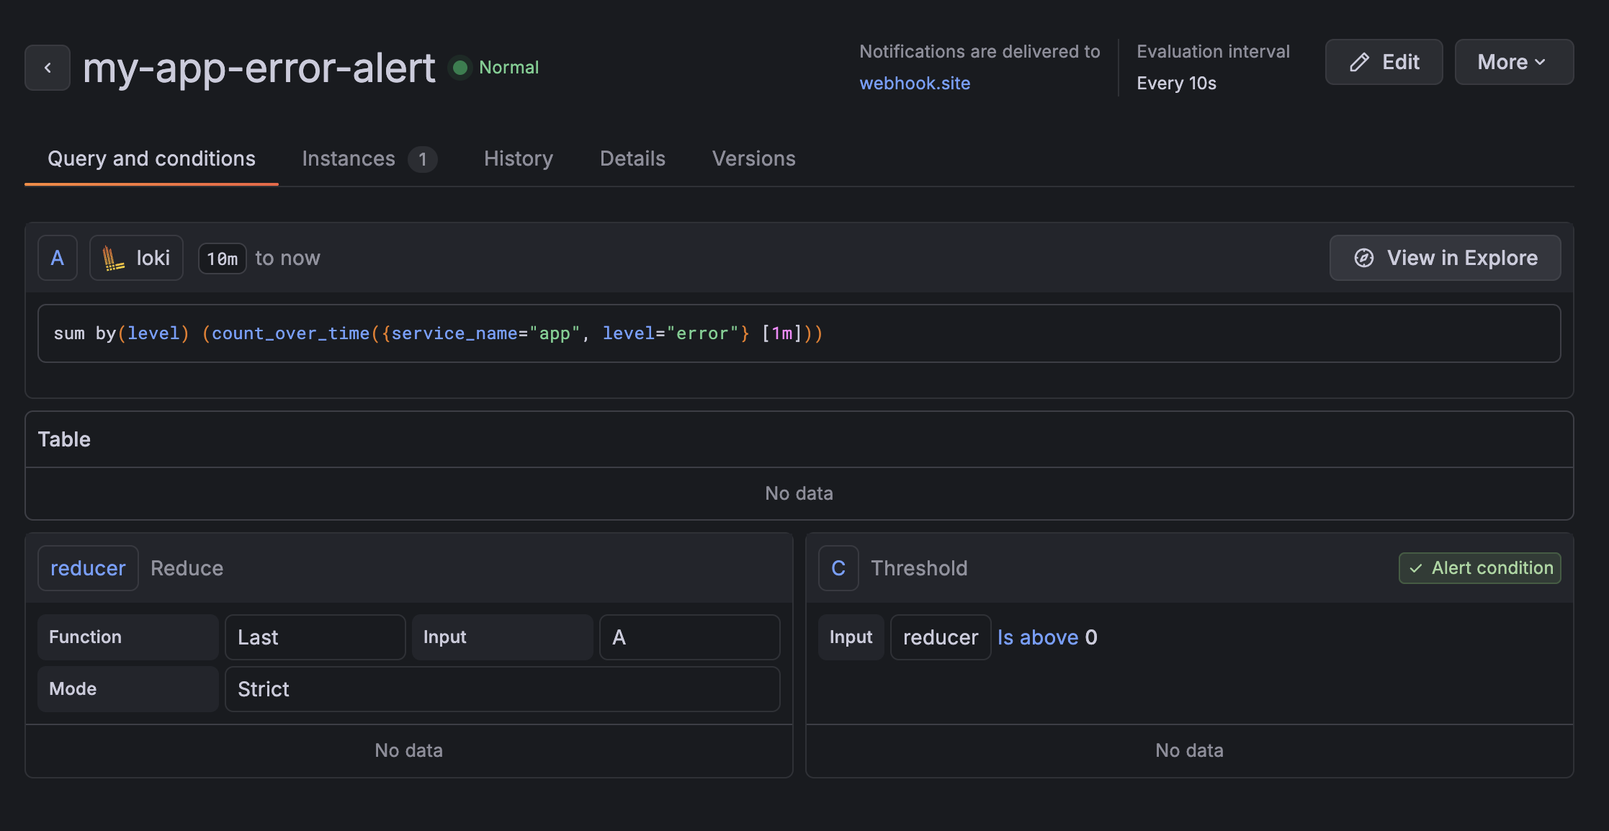Click the pencil icon on Edit
Image resolution: width=1609 pixels, height=831 pixels.
[x=1359, y=63]
